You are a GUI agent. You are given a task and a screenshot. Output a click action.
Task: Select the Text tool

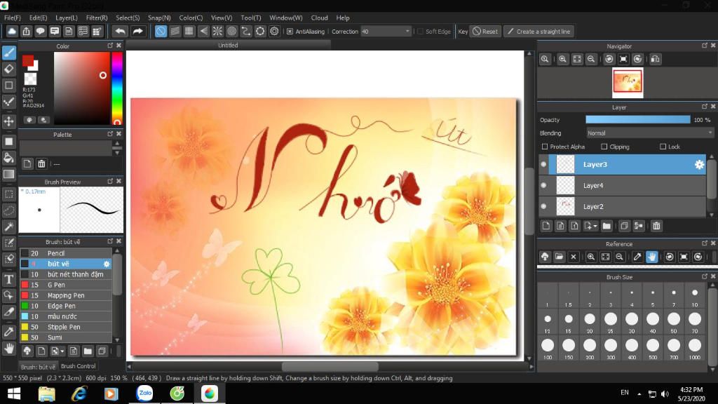click(8, 279)
